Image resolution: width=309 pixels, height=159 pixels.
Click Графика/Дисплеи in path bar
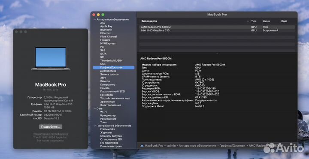pos(232,146)
